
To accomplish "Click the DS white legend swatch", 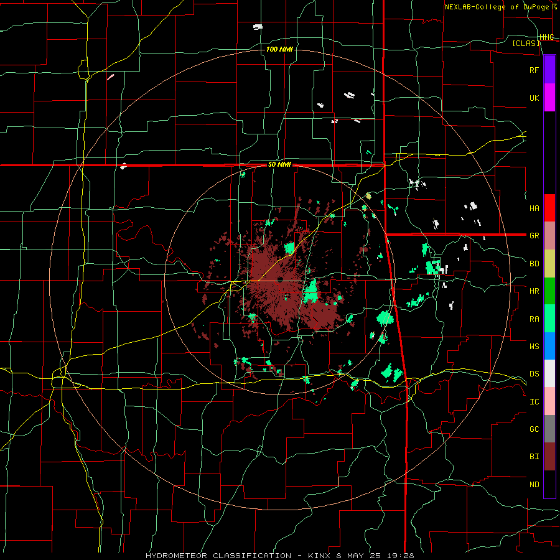I will tap(549, 373).
